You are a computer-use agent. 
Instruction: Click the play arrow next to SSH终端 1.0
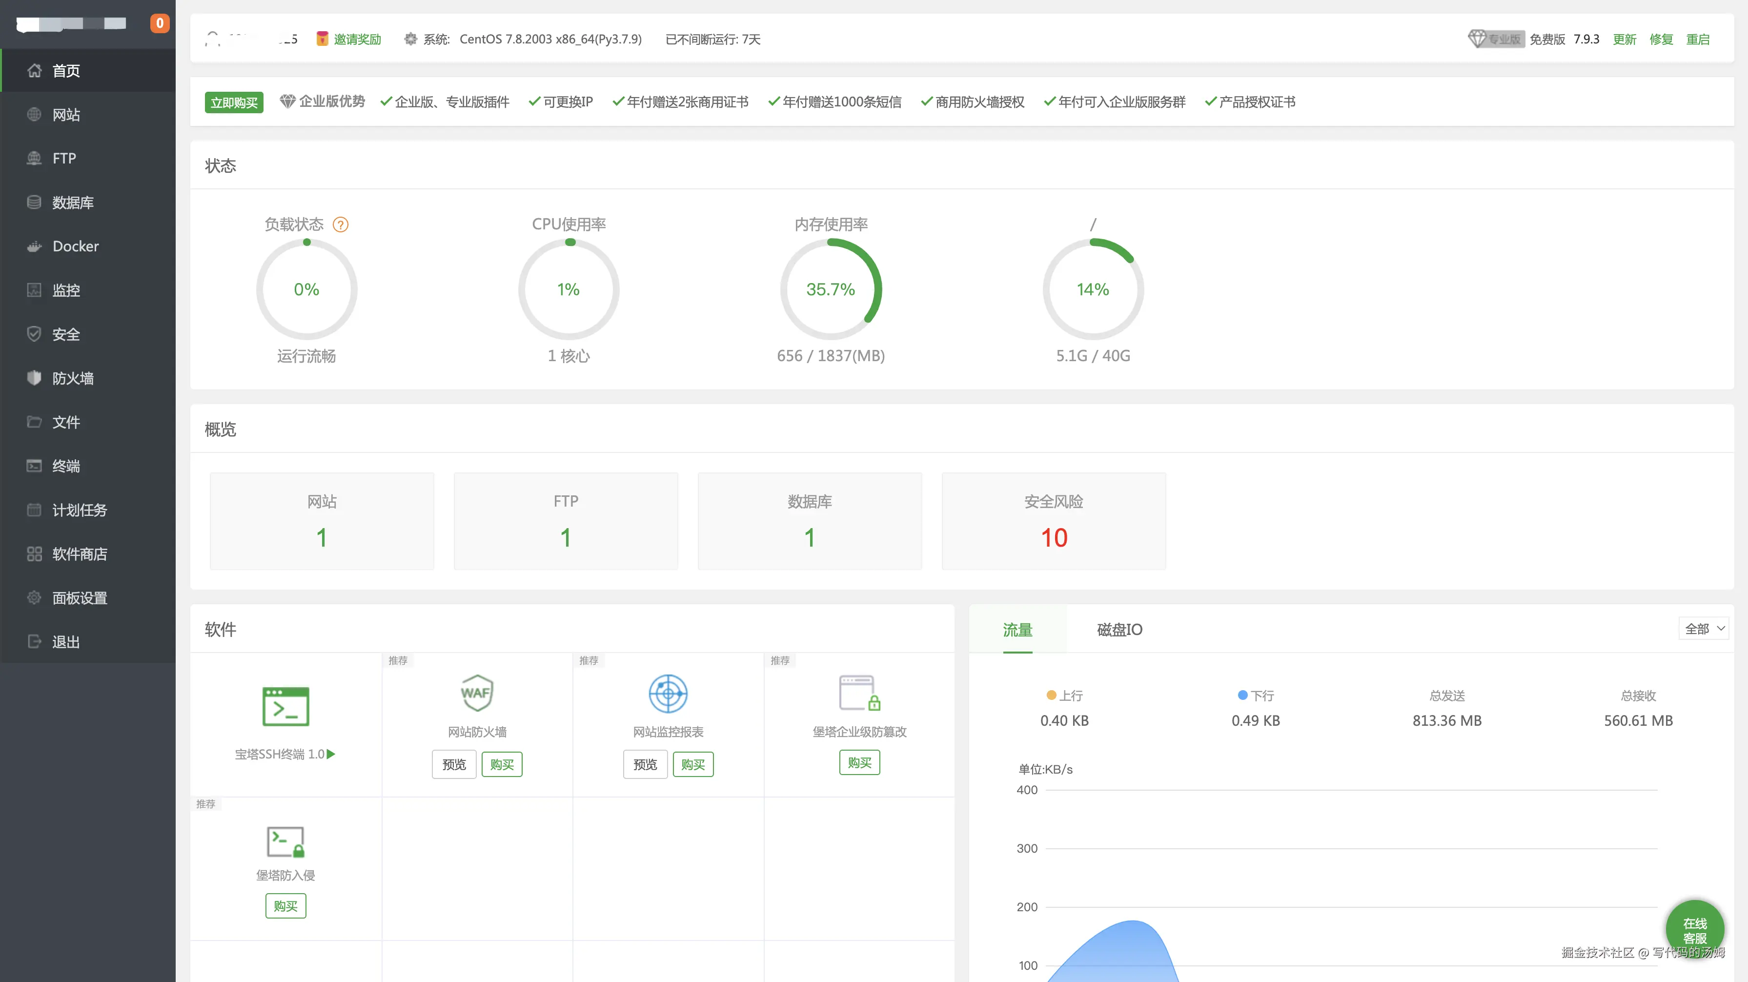[x=331, y=754]
